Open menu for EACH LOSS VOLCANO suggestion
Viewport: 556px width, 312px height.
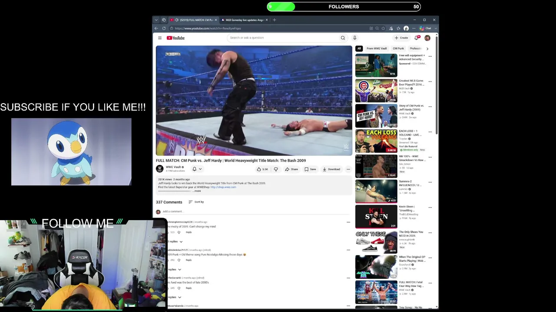[x=430, y=132]
